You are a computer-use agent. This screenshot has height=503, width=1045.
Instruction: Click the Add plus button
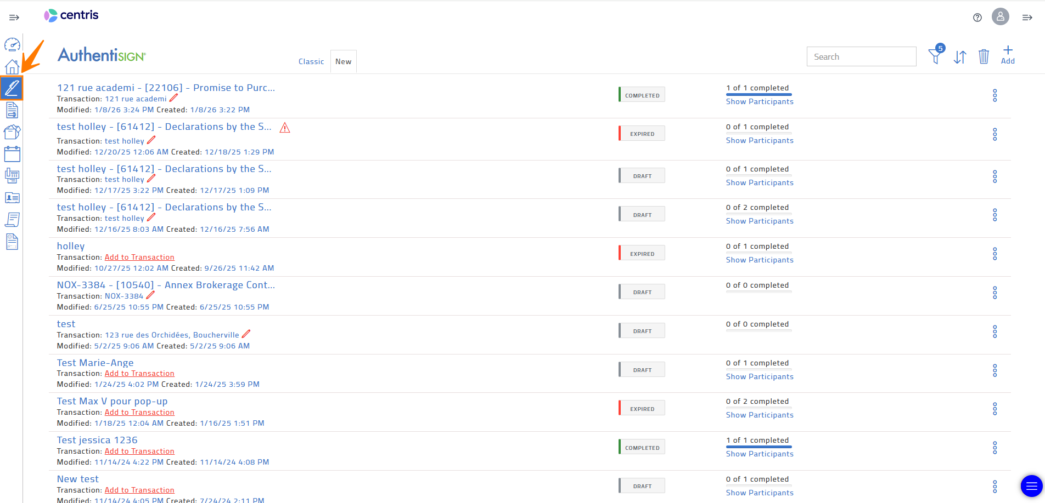pos(1008,55)
